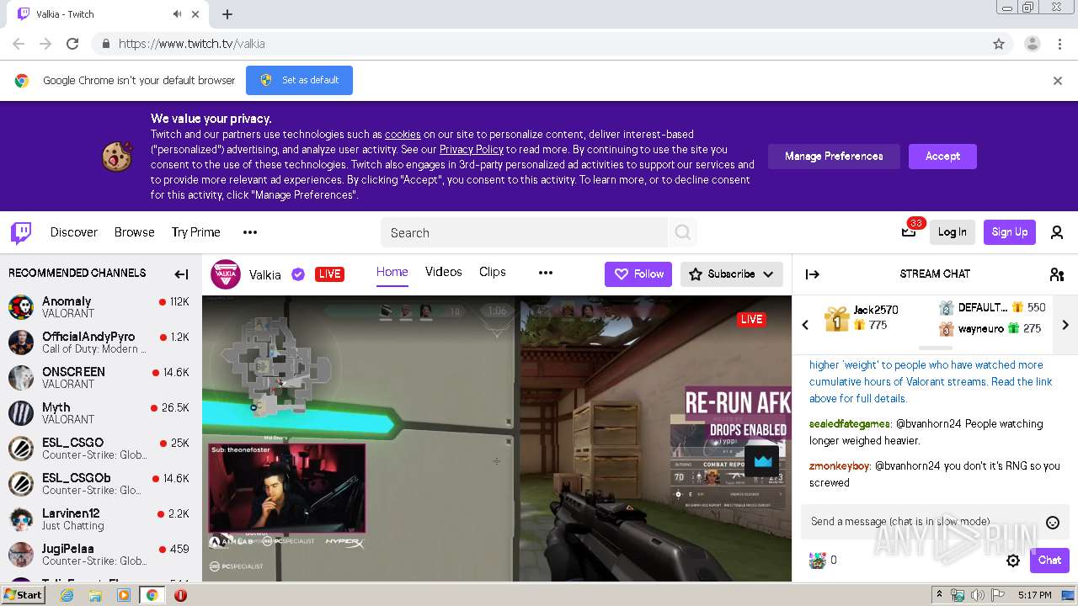Switch to the Videos tab
Screen dimensions: 1078x606
(444, 272)
